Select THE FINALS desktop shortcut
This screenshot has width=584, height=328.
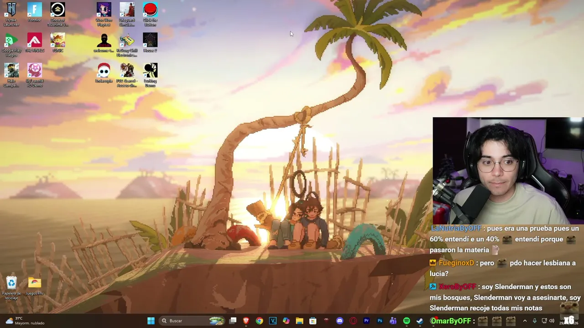pos(35,43)
